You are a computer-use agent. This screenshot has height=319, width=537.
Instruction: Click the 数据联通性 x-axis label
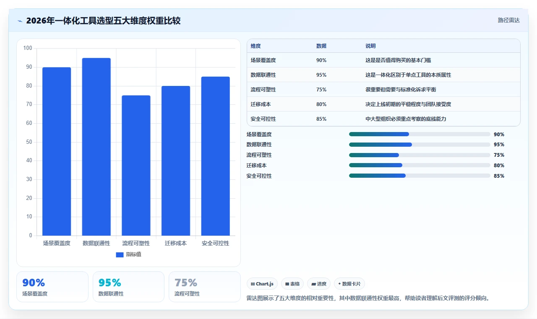[x=96, y=243]
